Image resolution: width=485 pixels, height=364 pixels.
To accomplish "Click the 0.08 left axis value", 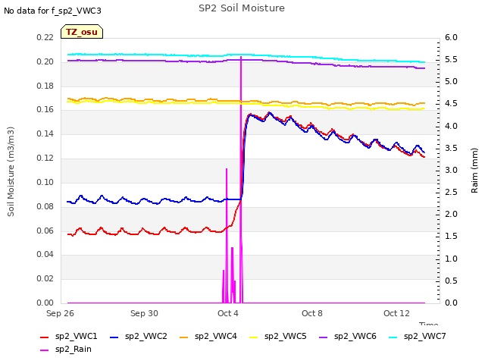I will (x=45, y=206).
